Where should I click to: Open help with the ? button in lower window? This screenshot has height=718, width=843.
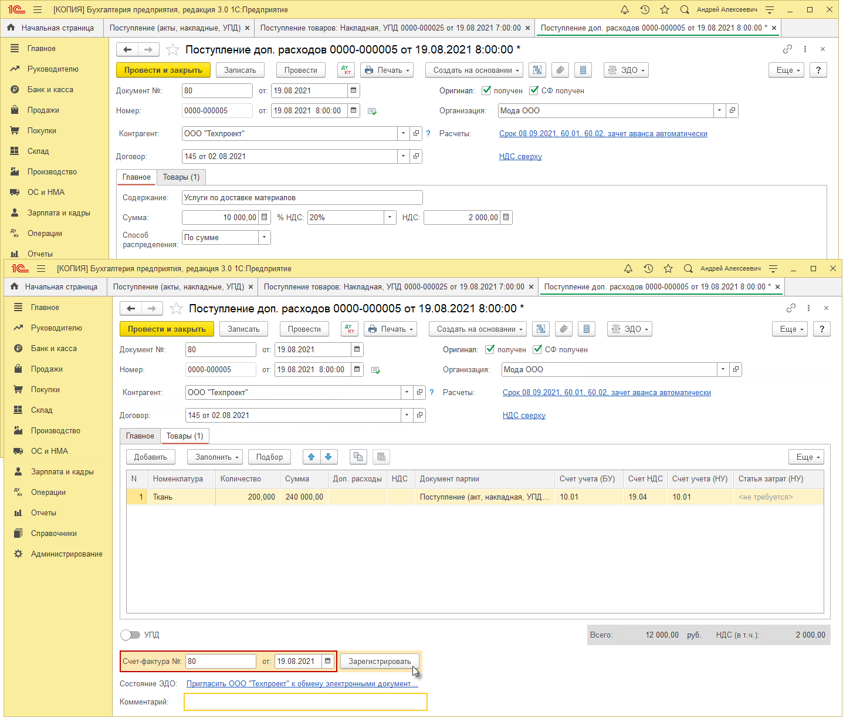(x=821, y=329)
